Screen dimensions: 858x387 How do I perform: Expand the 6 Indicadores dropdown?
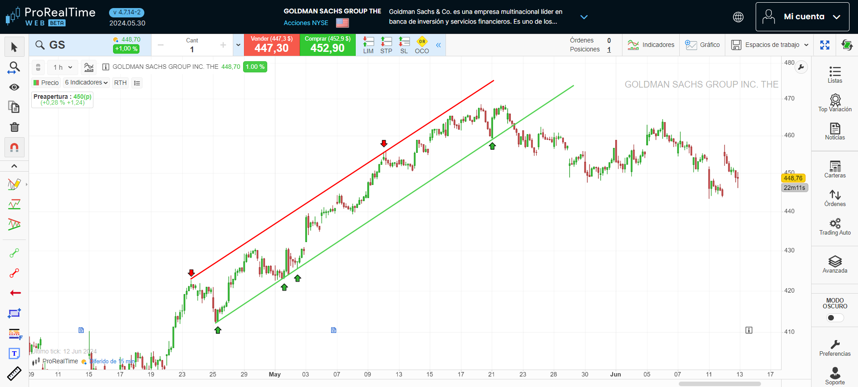coord(86,83)
